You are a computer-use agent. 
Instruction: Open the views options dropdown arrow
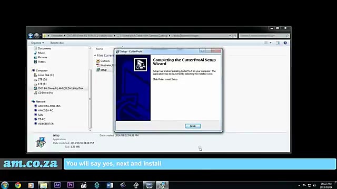tap(271, 43)
